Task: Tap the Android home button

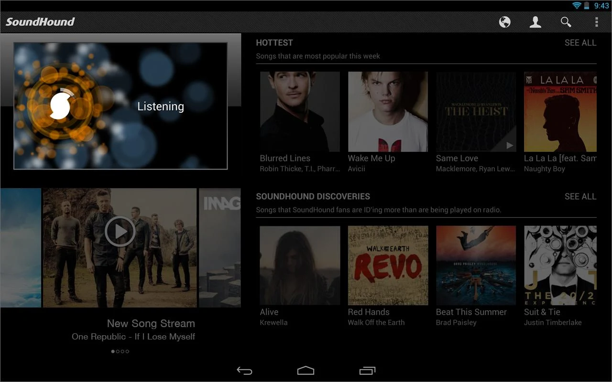Action: [x=306, y=371]
